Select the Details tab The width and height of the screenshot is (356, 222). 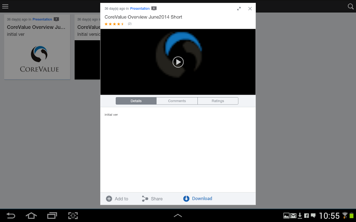point(136,101)
